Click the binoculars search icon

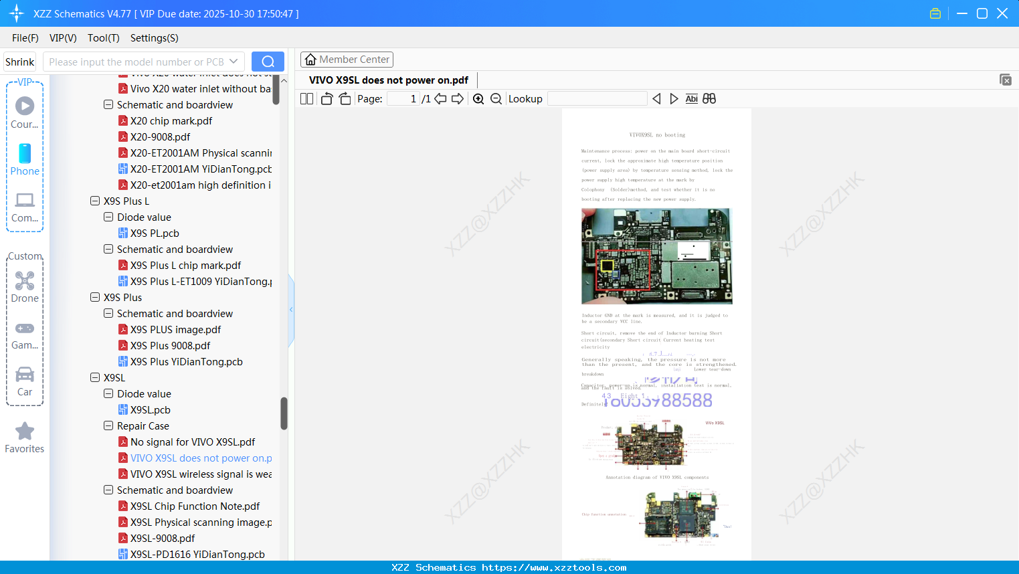pyautogui.click(x=709, y=98)
